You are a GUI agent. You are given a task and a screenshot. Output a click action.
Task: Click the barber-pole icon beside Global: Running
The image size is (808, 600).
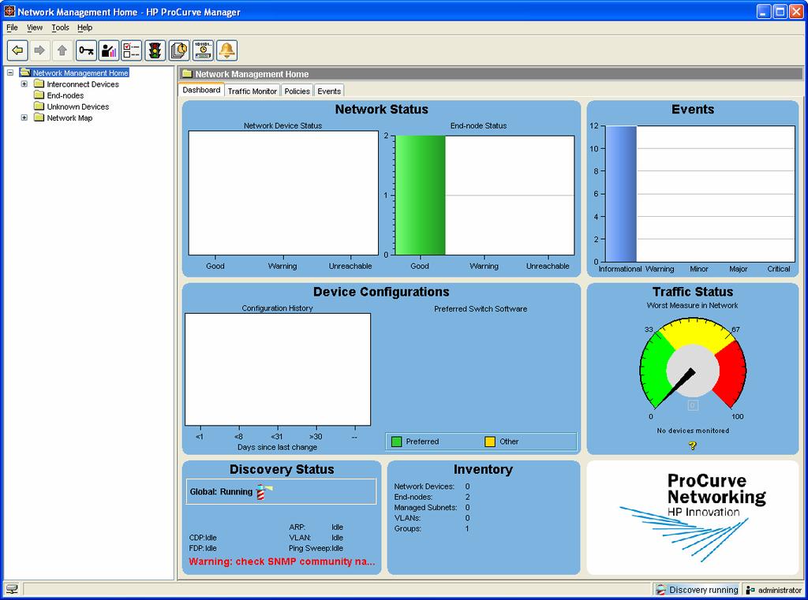[264, 491]
